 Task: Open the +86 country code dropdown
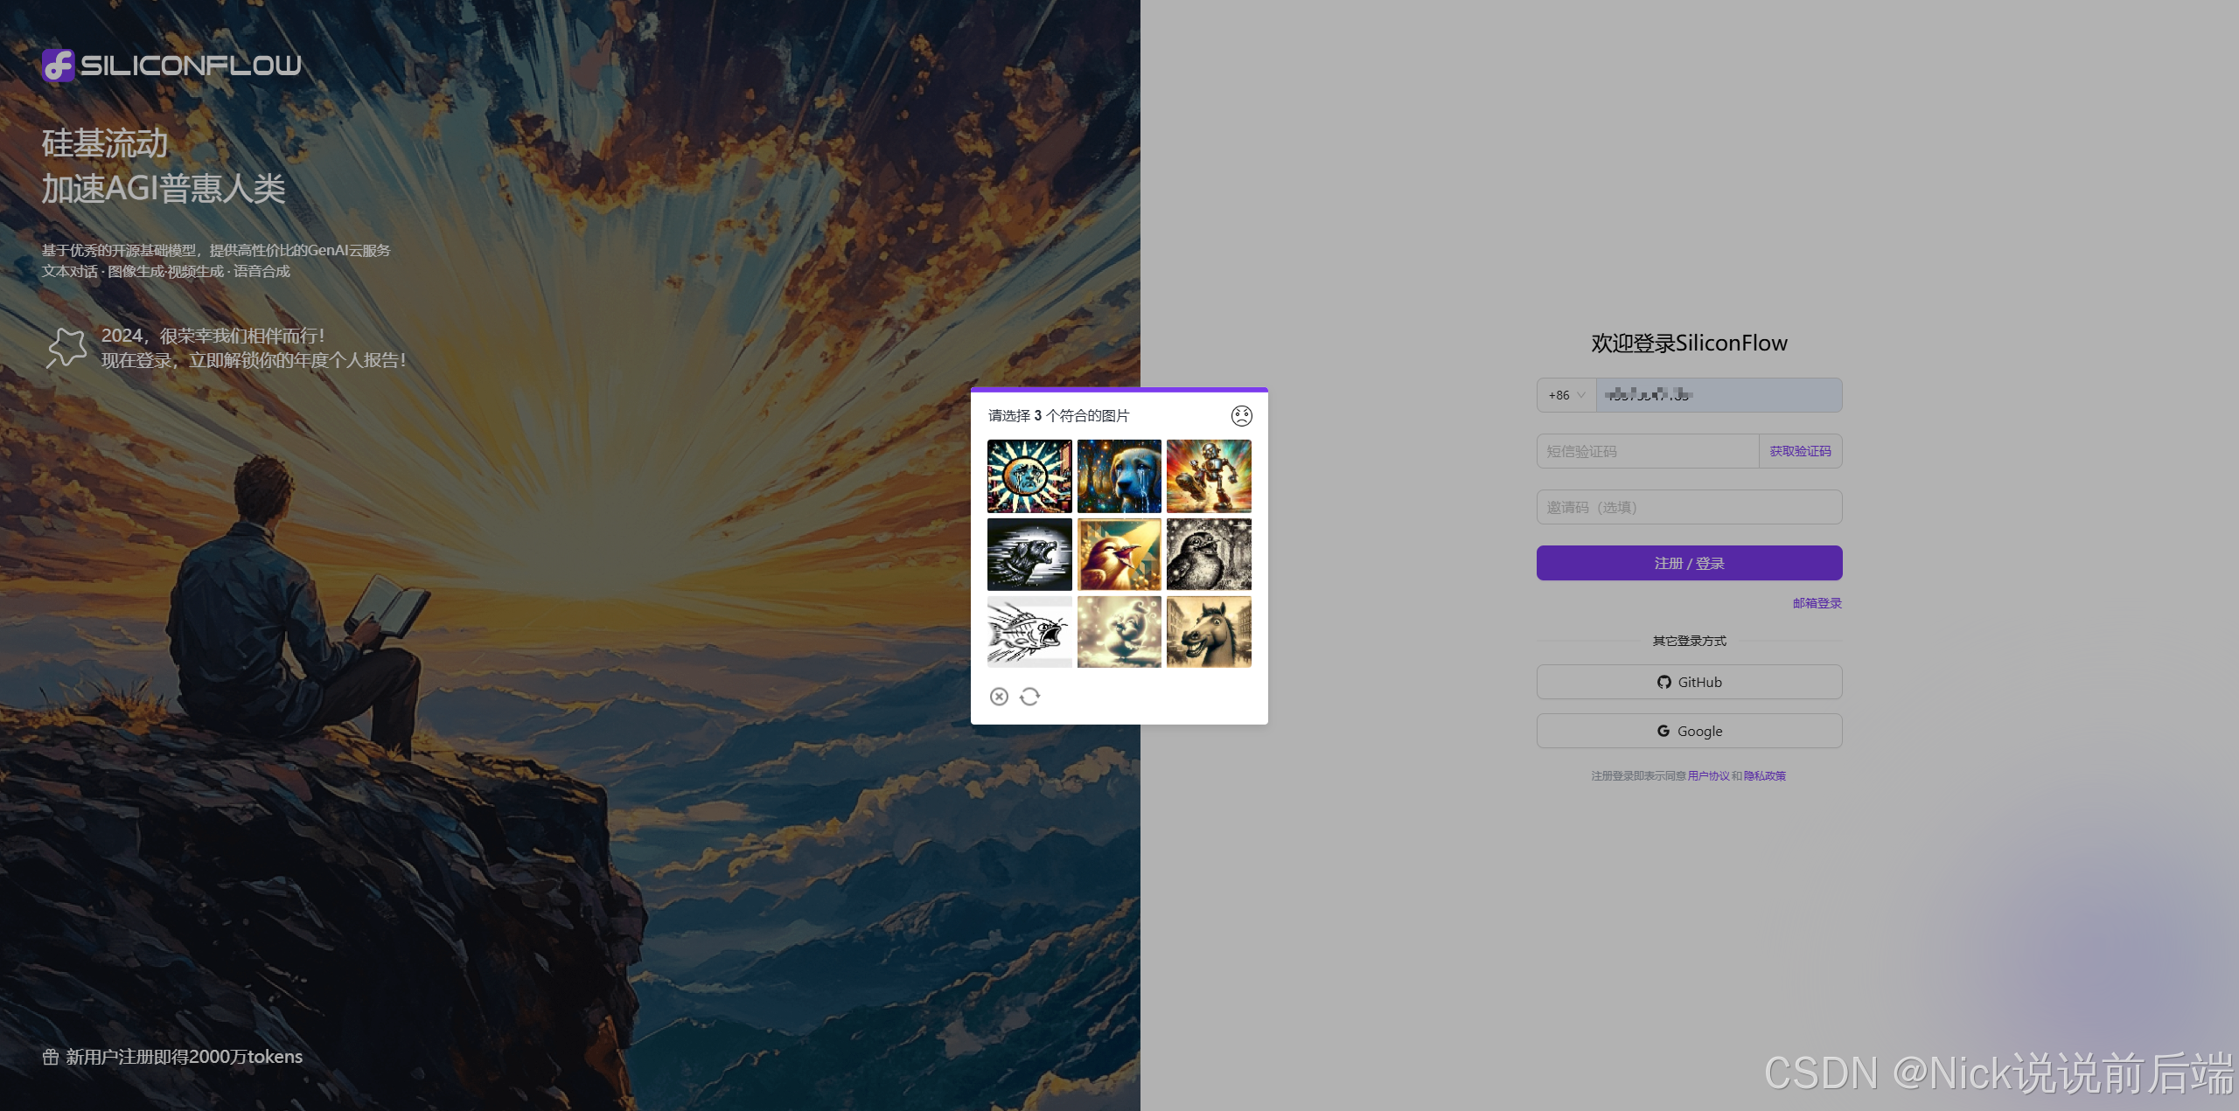[1566, 395]
